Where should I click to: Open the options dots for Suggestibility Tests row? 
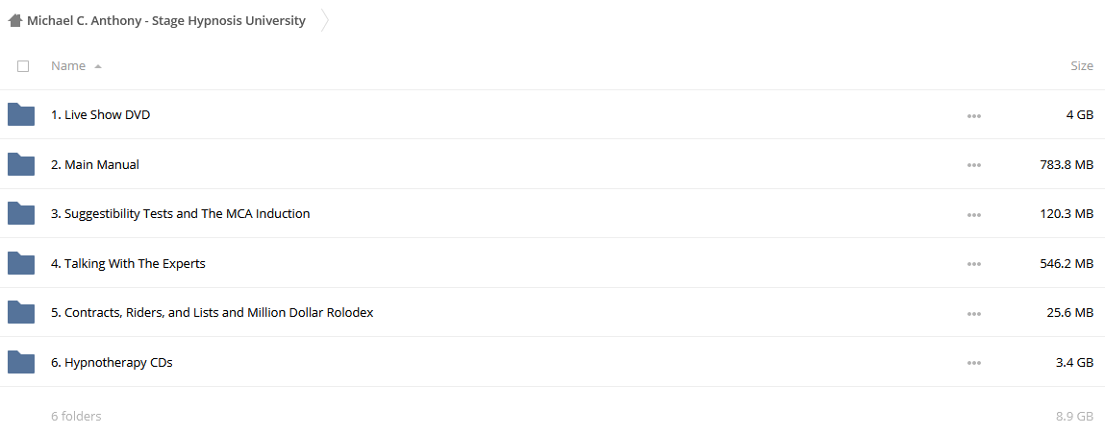coord(974,214)
